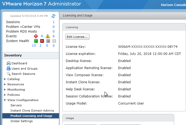Screen dimensions: 186x125
Task: Click the red System Health status square
Action: point(42,41)
